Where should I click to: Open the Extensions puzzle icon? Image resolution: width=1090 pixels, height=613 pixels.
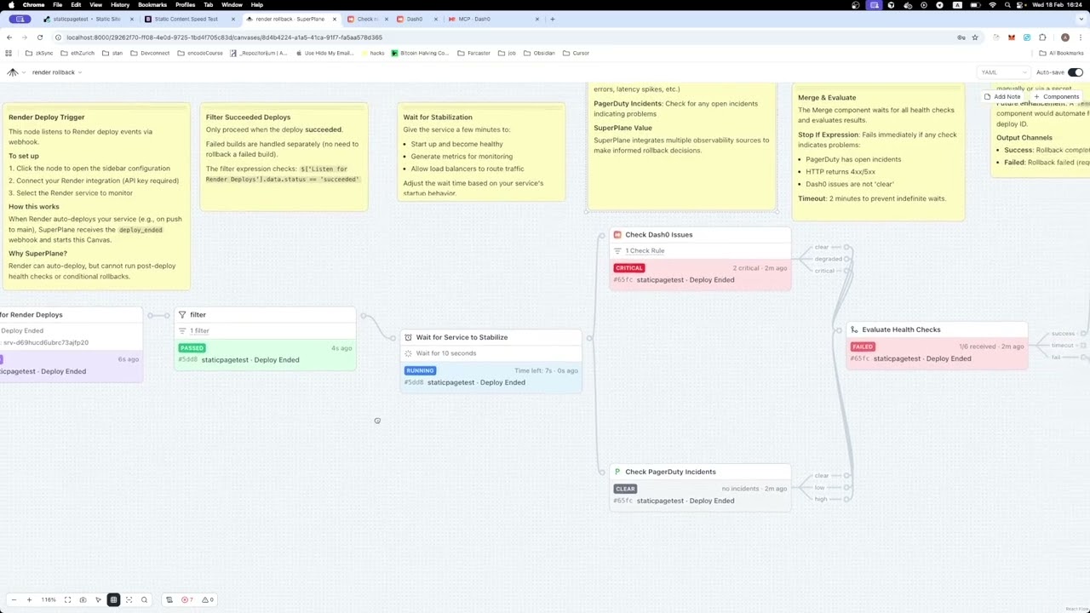[1042, 37]
